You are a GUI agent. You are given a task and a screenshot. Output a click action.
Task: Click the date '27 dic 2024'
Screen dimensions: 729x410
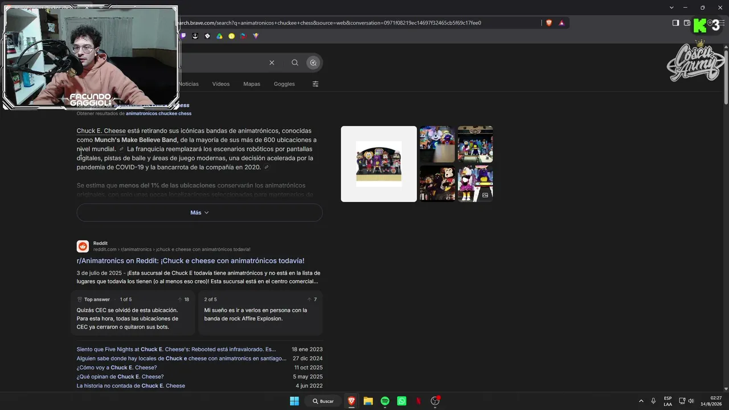pyautogui.click(x=308, y=358)
